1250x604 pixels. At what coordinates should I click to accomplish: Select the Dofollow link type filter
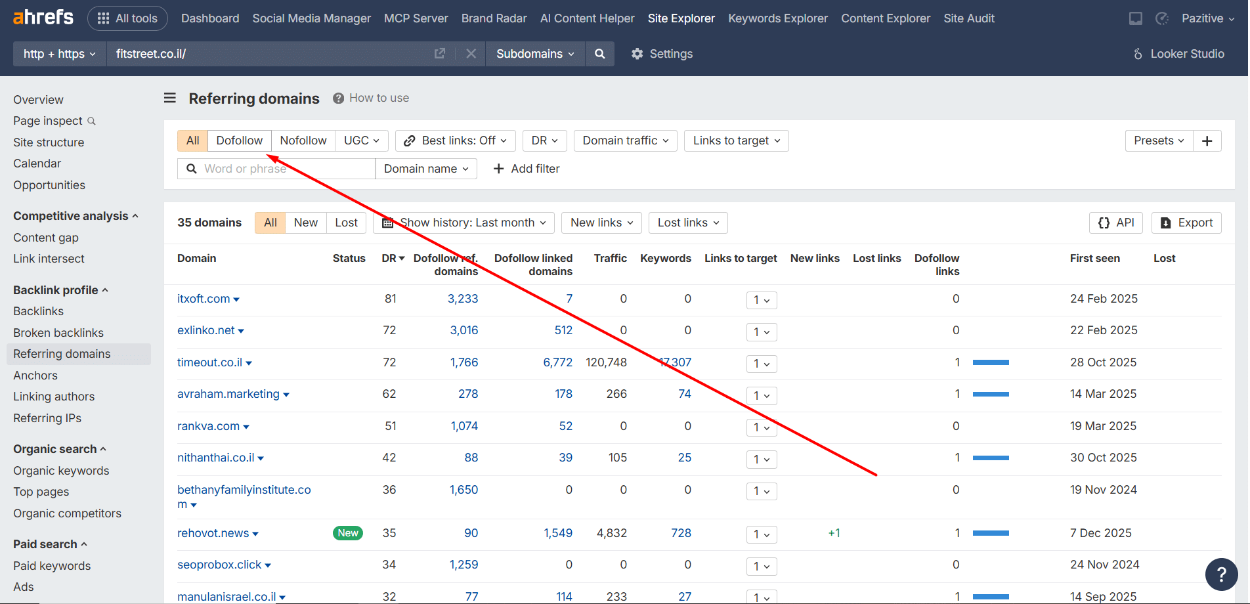tap(240, 140)
